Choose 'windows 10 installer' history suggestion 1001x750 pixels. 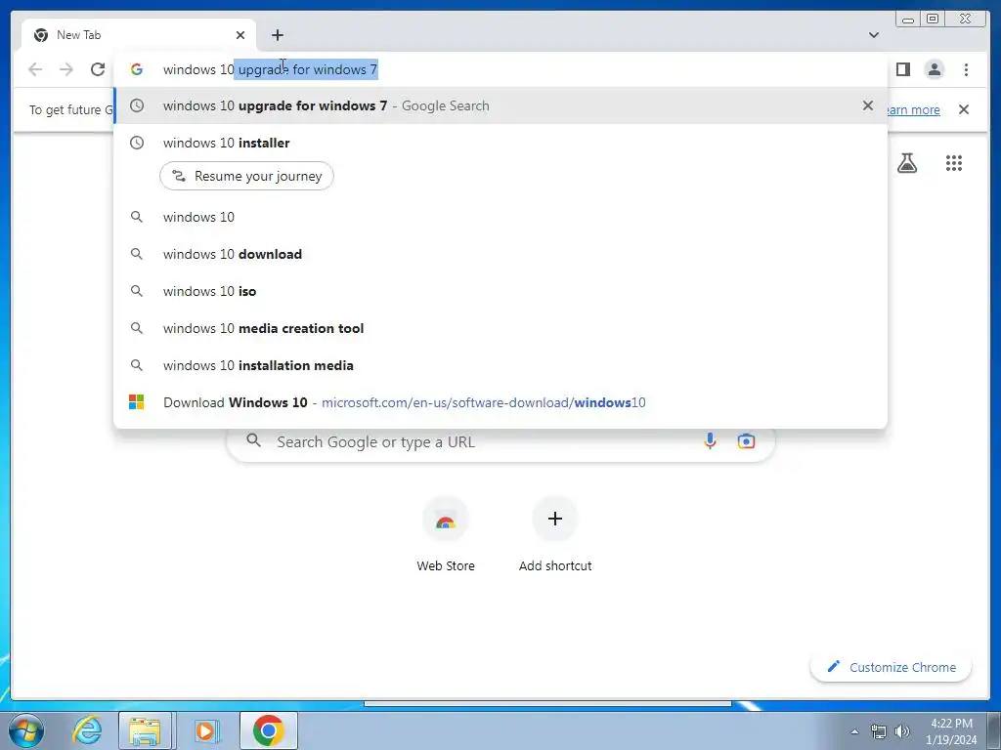[500, 143]
